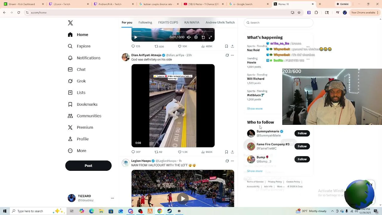Switch to the KAI MAFIA tab
This screenshot has width=382, height=215.
[x=192, y=22]
